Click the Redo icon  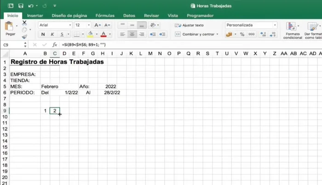pyautogui.click(x=45, y=6)
